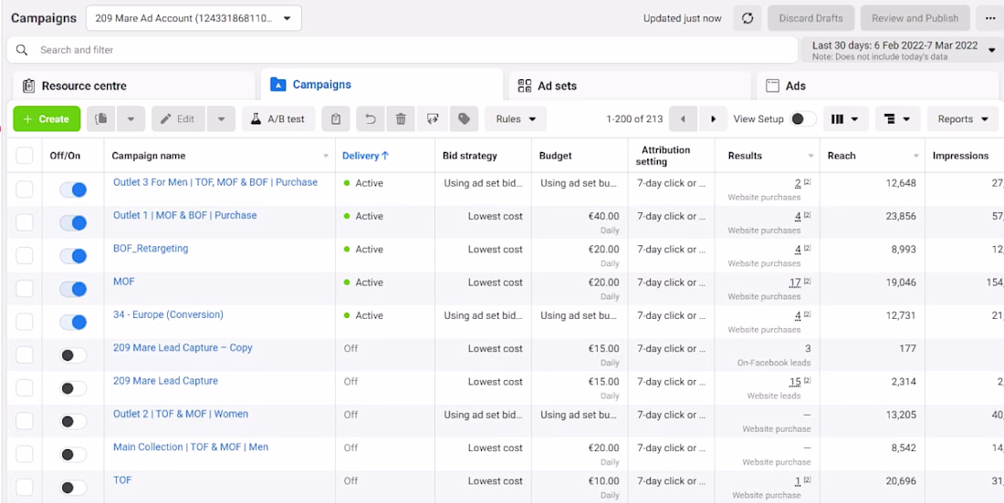
Task: Turn off Outlet 3 For Men campaign
Action: 73,190
